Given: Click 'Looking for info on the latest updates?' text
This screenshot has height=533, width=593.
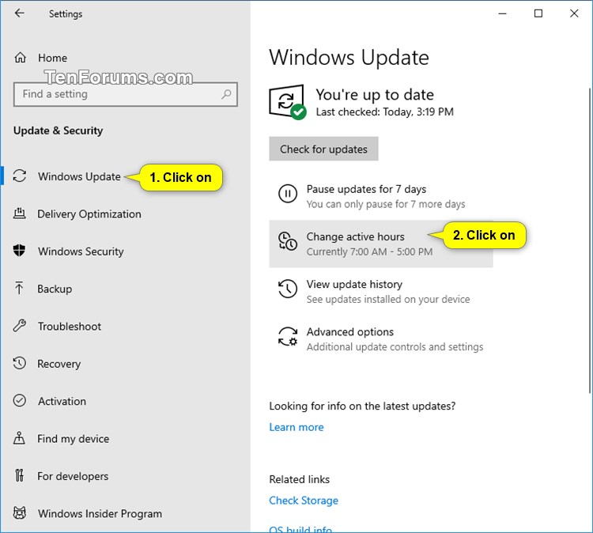Looking at the screenshot, I should pyautogui.click(x=362, y=406).
